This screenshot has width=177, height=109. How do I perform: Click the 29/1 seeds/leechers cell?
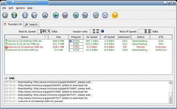[125, 41]
